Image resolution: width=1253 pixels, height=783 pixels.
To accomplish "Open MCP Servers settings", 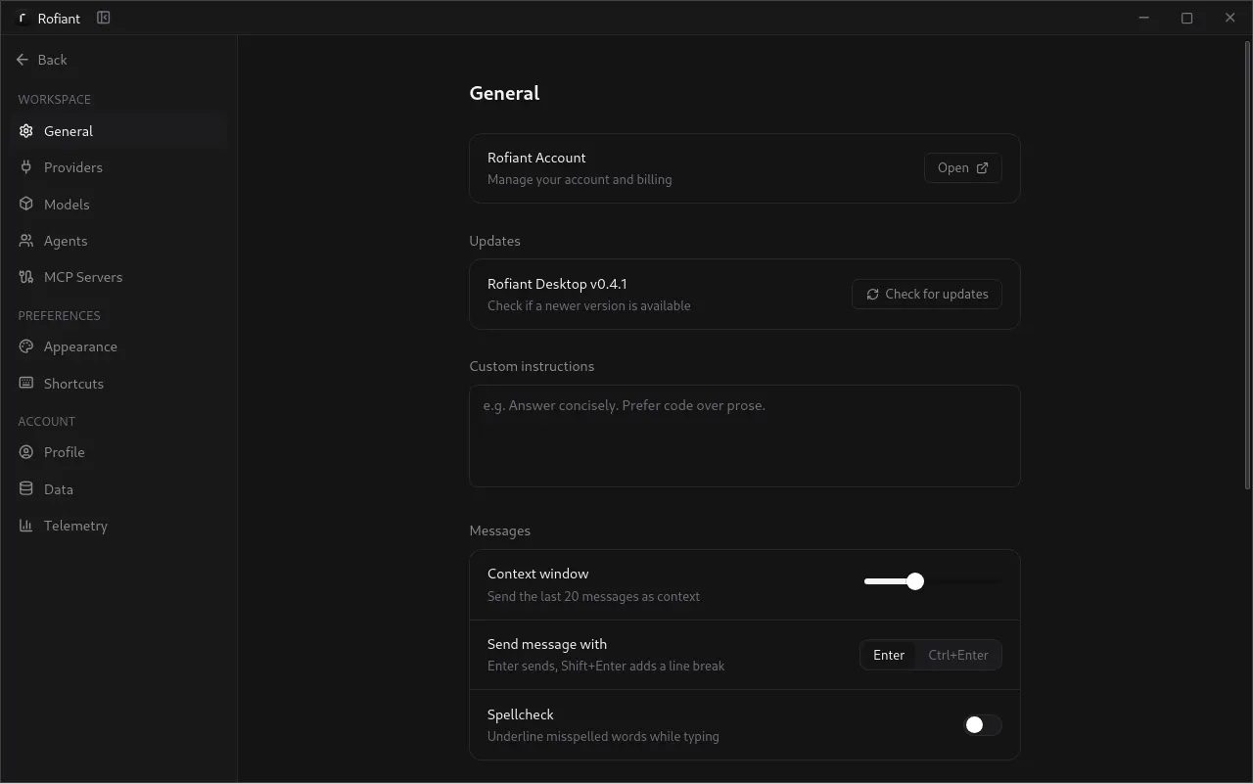I will coord(118,277).
